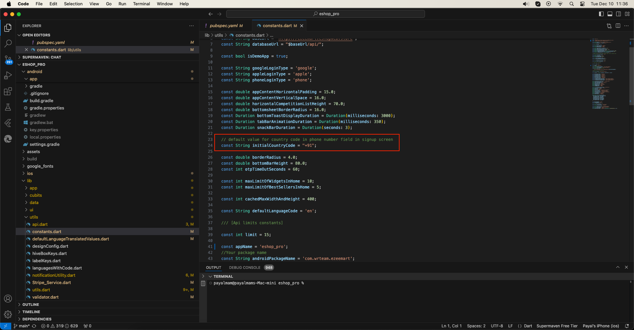
Task: Open the Run menu
Action: pyautogui.click(x=122, y=4)
